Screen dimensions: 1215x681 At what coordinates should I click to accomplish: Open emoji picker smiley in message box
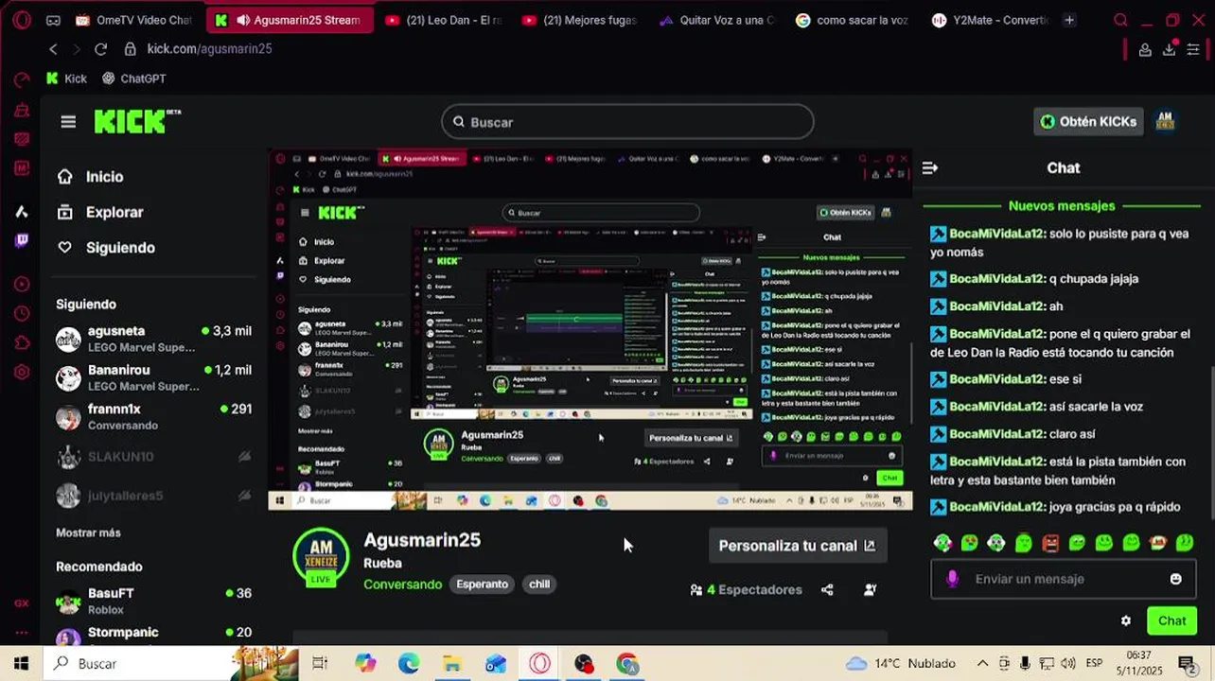click(x=1175, y=579)
